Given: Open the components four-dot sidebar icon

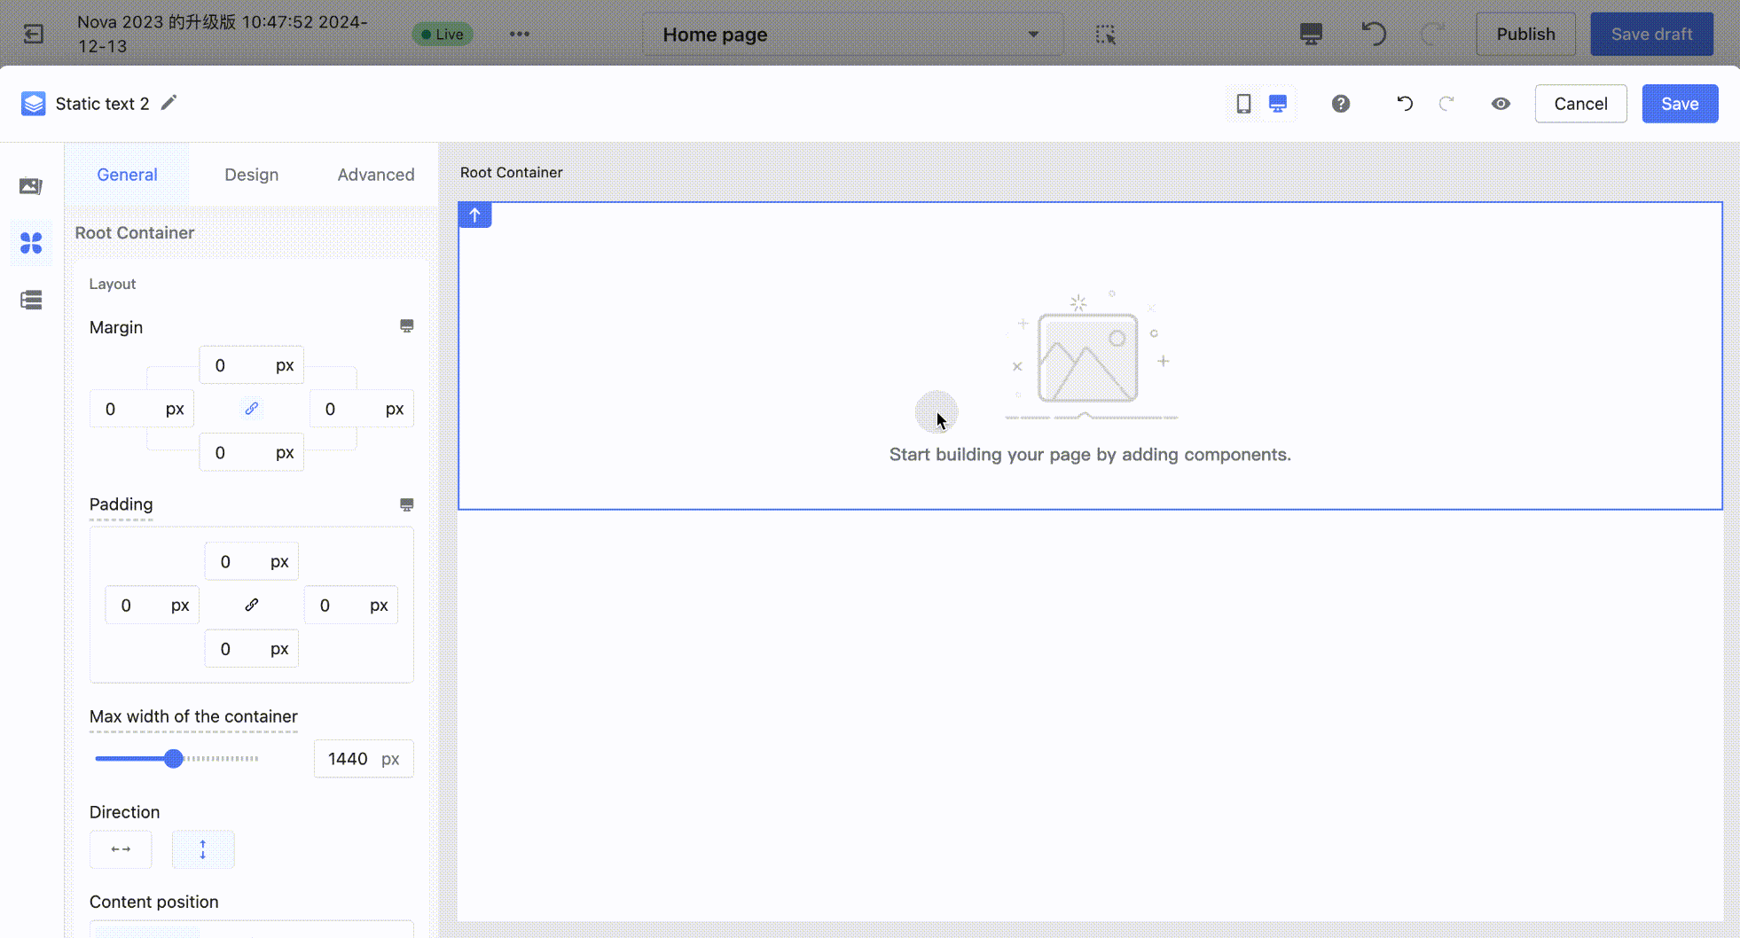Looking at the screenshot, I should pos(31,243).
